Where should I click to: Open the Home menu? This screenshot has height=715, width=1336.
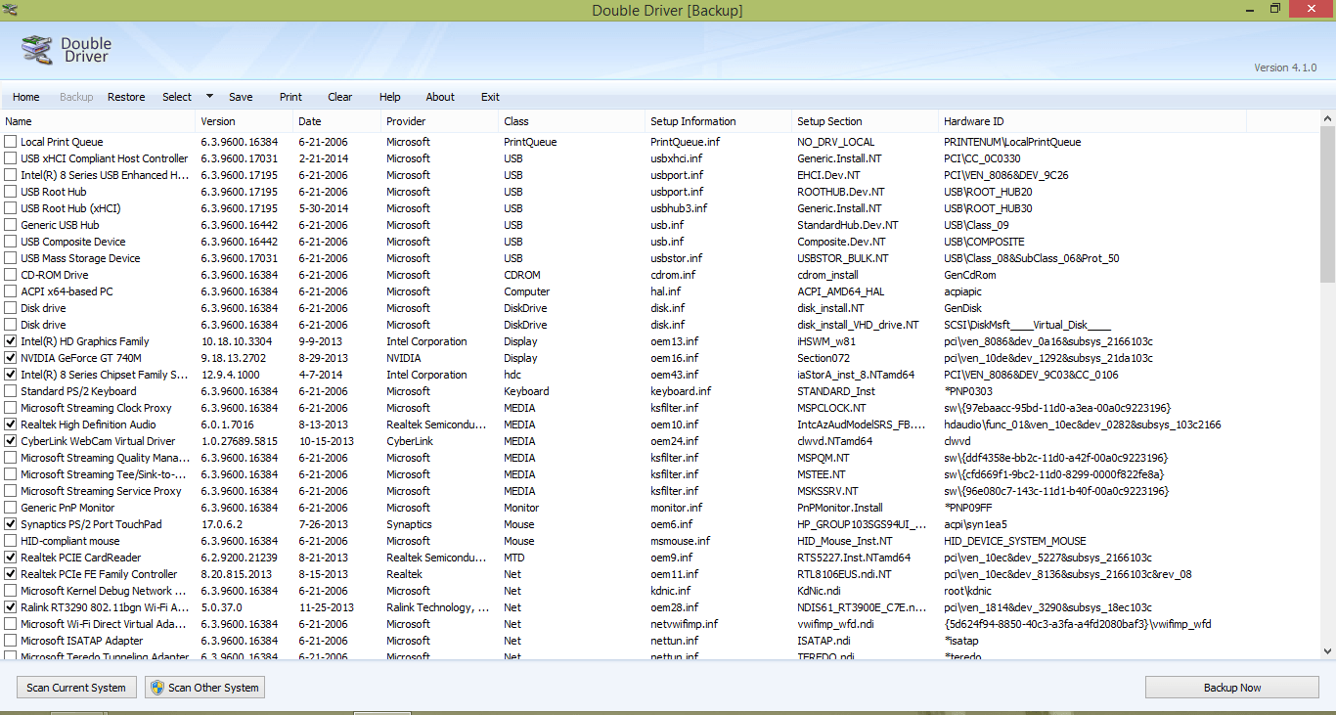point(26,97)
